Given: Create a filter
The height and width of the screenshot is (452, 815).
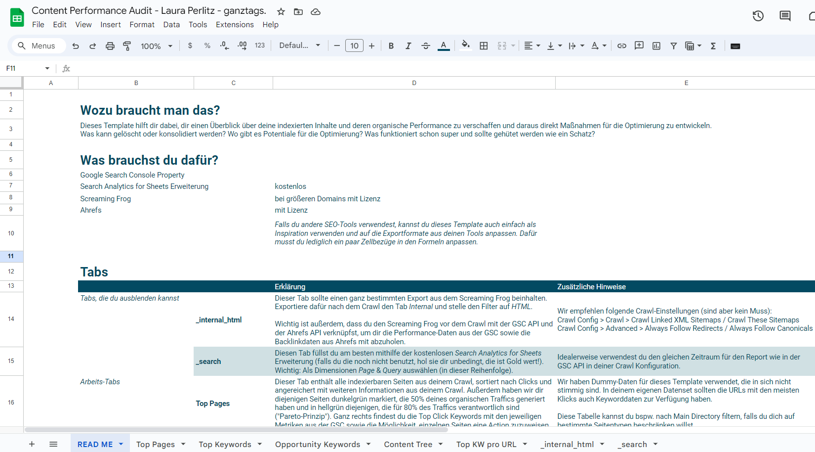Looking at the screenshot, I should (x=674, y=45).
